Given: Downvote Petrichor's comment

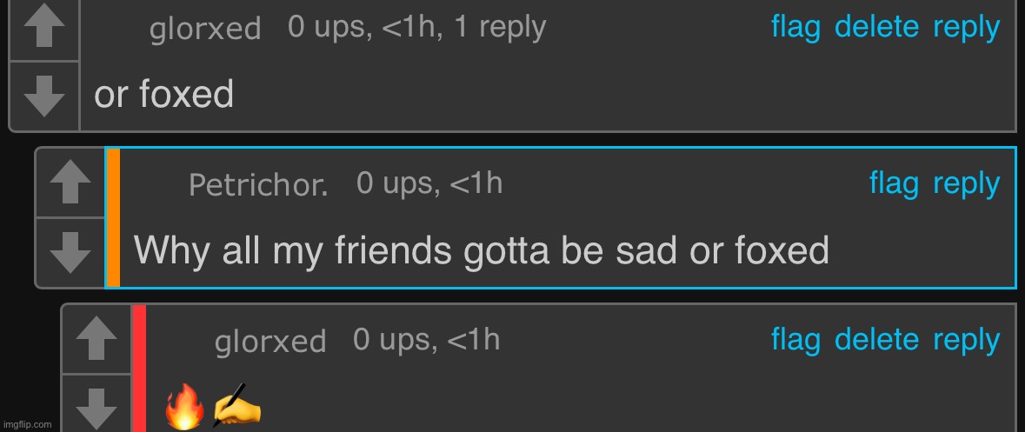Looking at the screenshot, I should pos(70,253).
